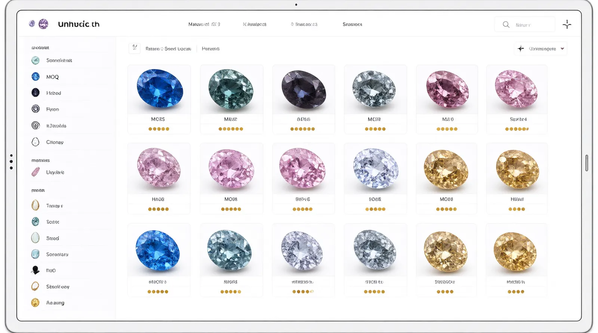
Task: Click inside the header search field
Action: (525, 25)
